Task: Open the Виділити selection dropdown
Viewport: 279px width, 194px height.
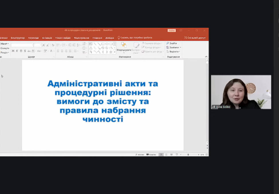Action: click(174, 52)
